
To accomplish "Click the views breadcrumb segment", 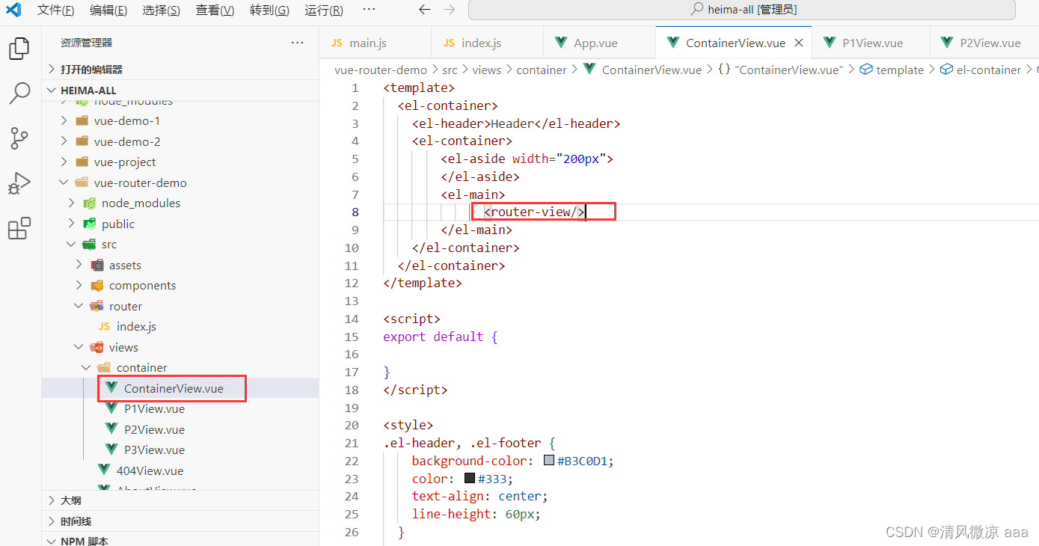I will click(486, 70).
